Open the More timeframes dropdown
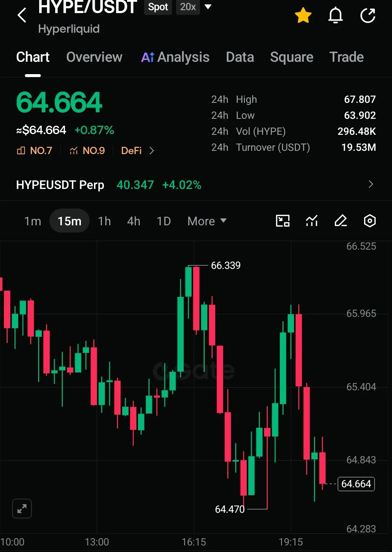The width and height of the screenshot is (392, 552). click(207, 221)
